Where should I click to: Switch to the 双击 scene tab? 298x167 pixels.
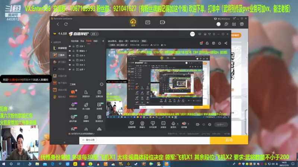82,41
